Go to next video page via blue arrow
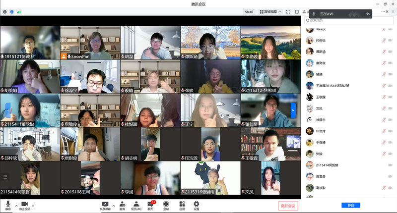Image resolution: width=397 pixels, height=213 pixels. [293, 110]
